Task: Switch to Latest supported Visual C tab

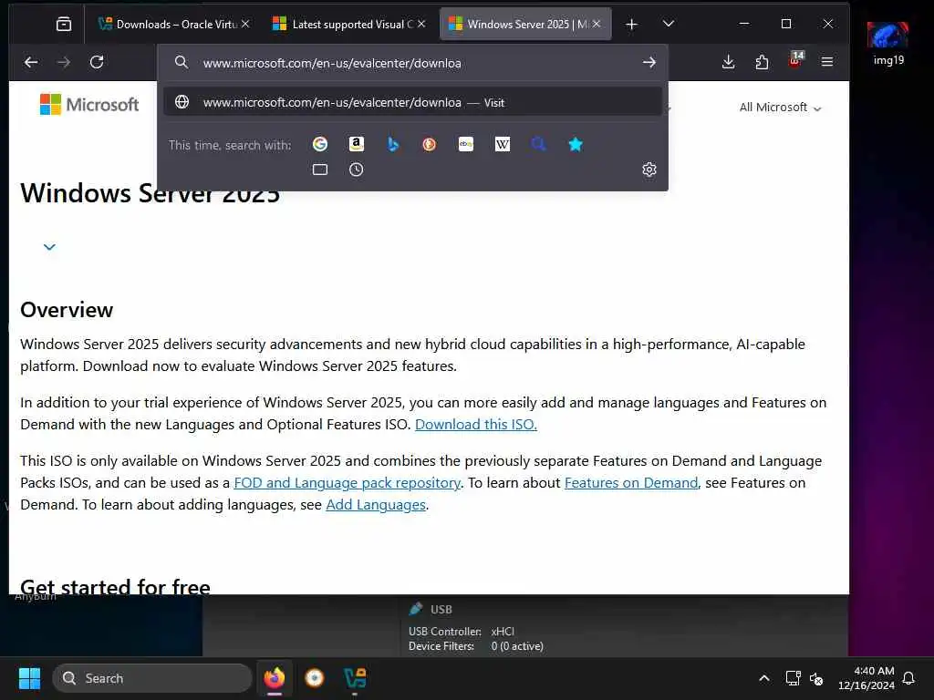Action: (349, 24)
